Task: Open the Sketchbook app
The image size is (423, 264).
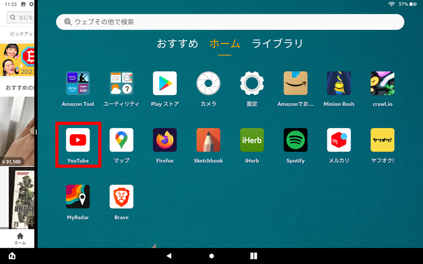Action: point(208,140)
